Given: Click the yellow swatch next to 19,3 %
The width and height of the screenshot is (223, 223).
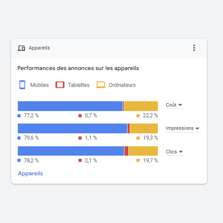Looking at the screenshot, I should click(138, 138).
